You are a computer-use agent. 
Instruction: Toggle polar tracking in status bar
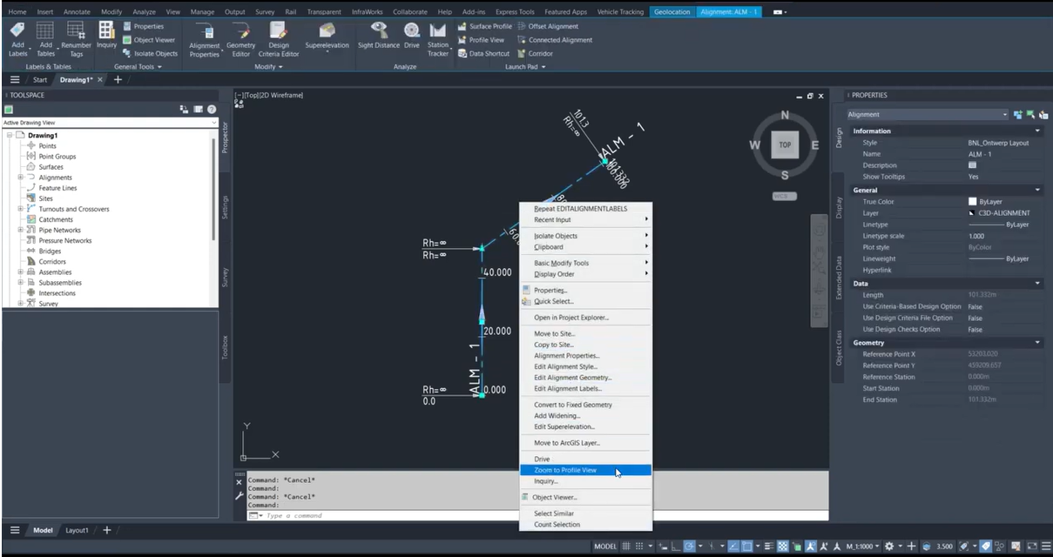(689, 547)
